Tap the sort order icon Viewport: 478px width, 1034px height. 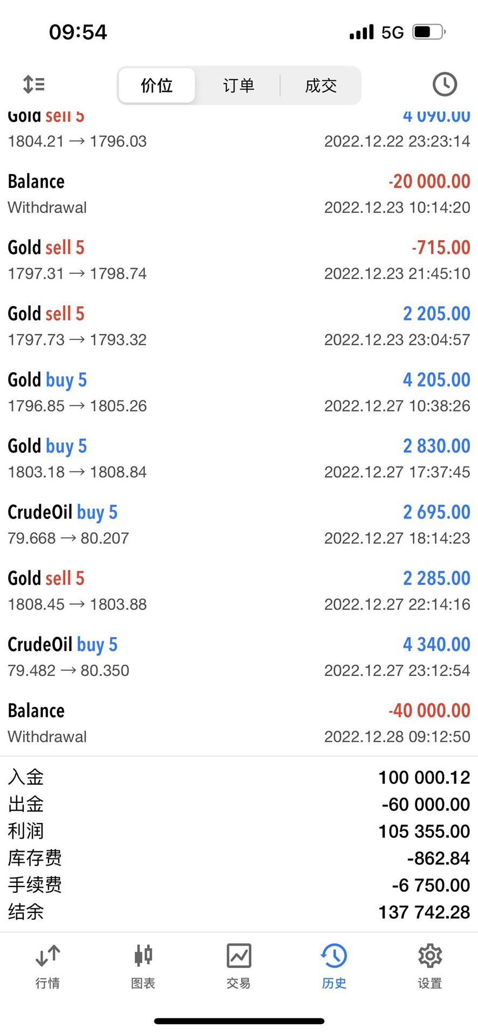[x=34, y=85]
